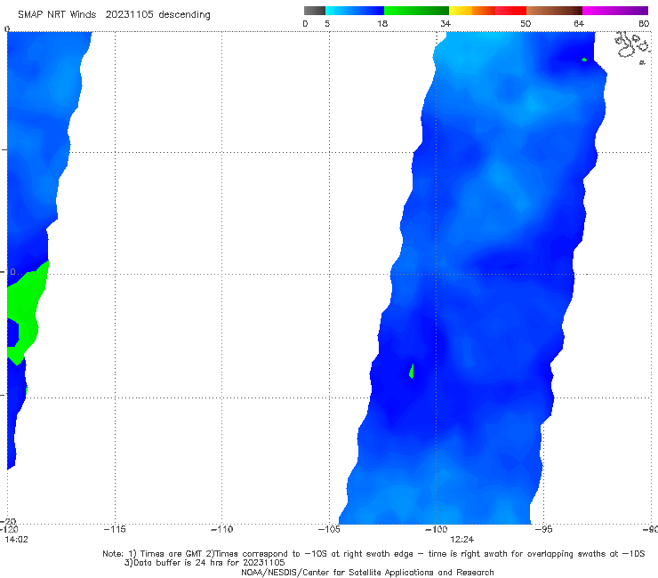The image size is (658, 578).
Task: Click the tiny green spot near the top right swath
Action: click(x=584, y=60)
